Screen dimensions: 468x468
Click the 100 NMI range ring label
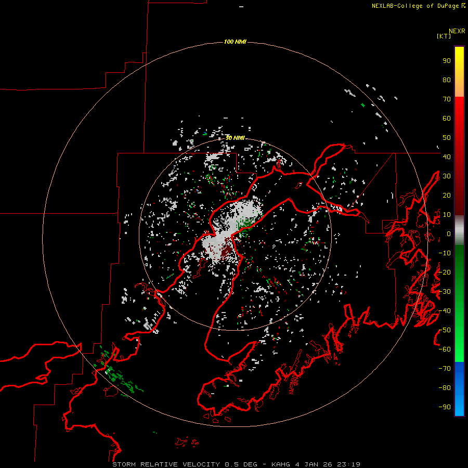click(235, 42)
